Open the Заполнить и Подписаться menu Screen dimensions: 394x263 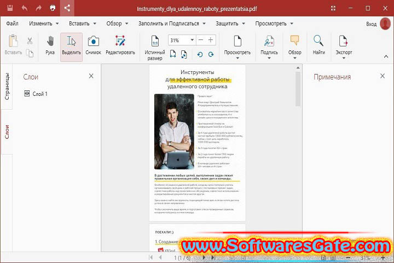pyautogui.click(x=172, y=24)
